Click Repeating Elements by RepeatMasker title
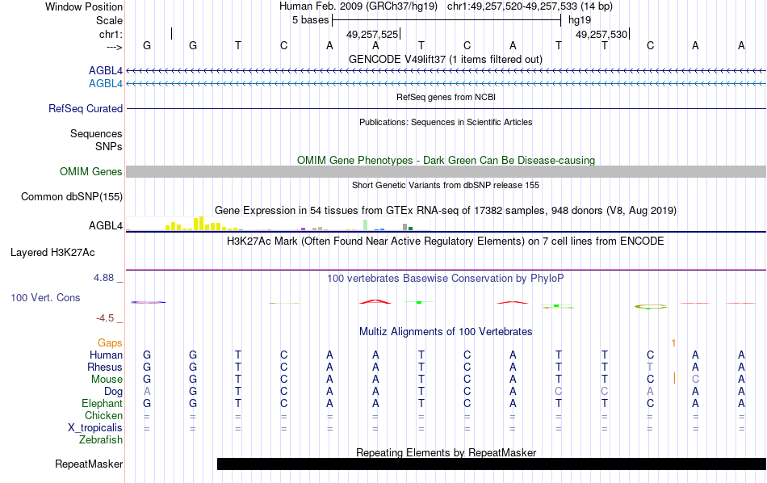 point(446,452)
